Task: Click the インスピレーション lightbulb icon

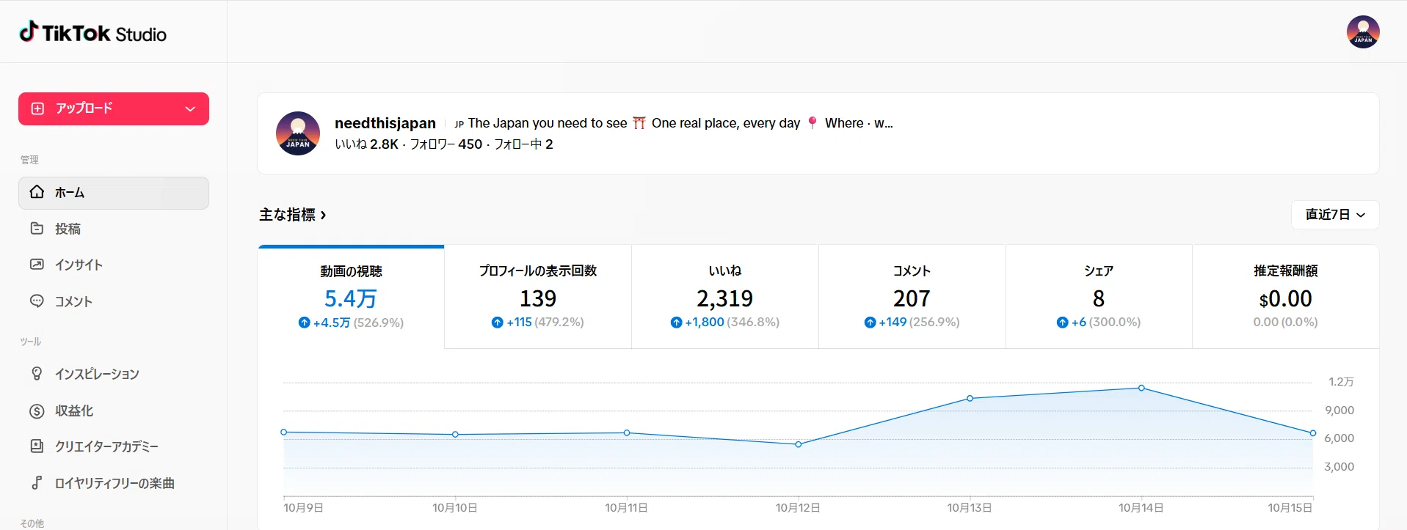Action: click(37, 374)
